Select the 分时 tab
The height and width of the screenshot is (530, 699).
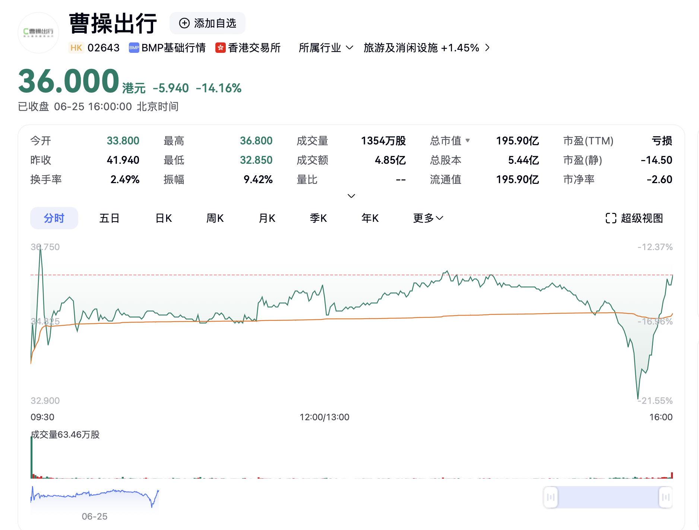click(x=54, y=218)
